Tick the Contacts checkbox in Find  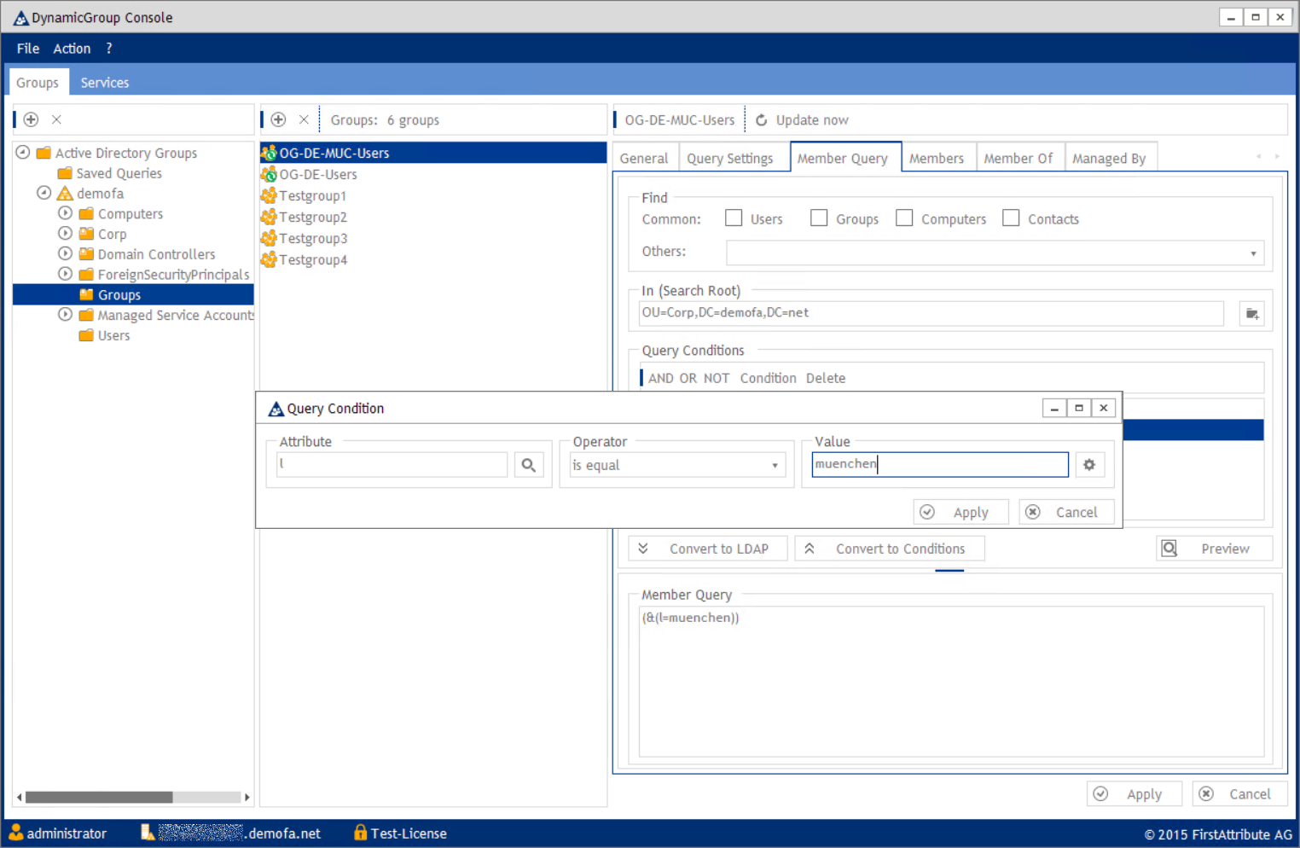(1011, 218)
